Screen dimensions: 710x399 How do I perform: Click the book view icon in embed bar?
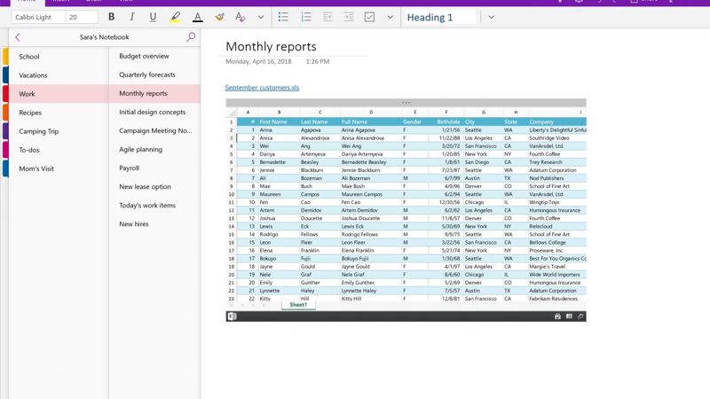[569, 317]
